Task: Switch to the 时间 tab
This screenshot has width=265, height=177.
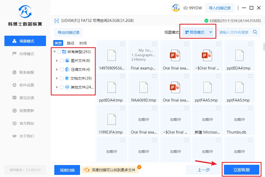Action: coord(83,43)
